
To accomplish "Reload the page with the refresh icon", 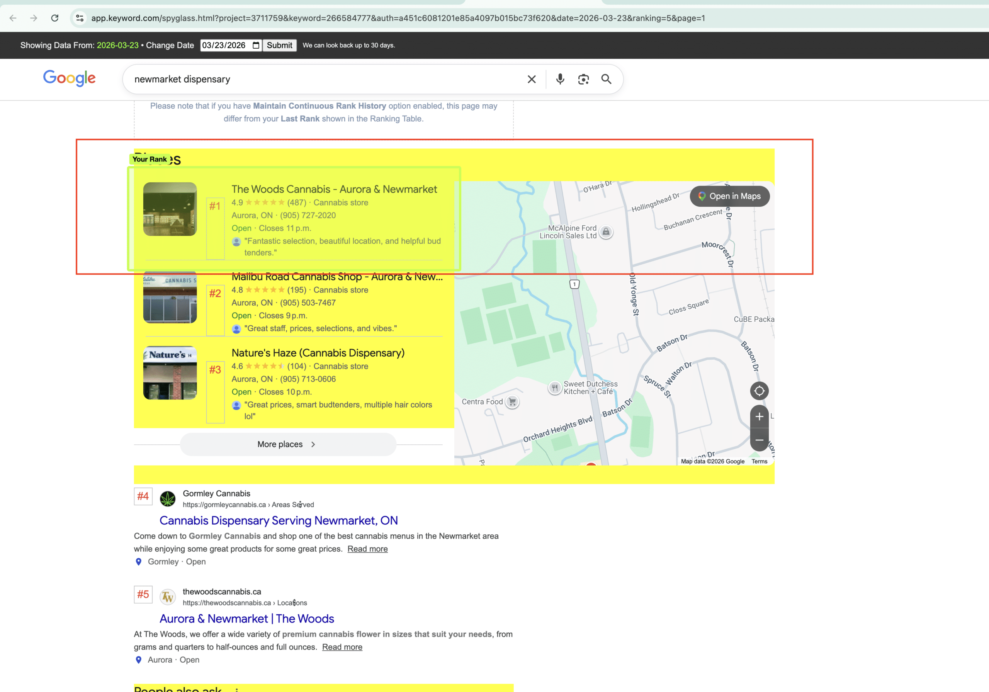I will point(55,18).
